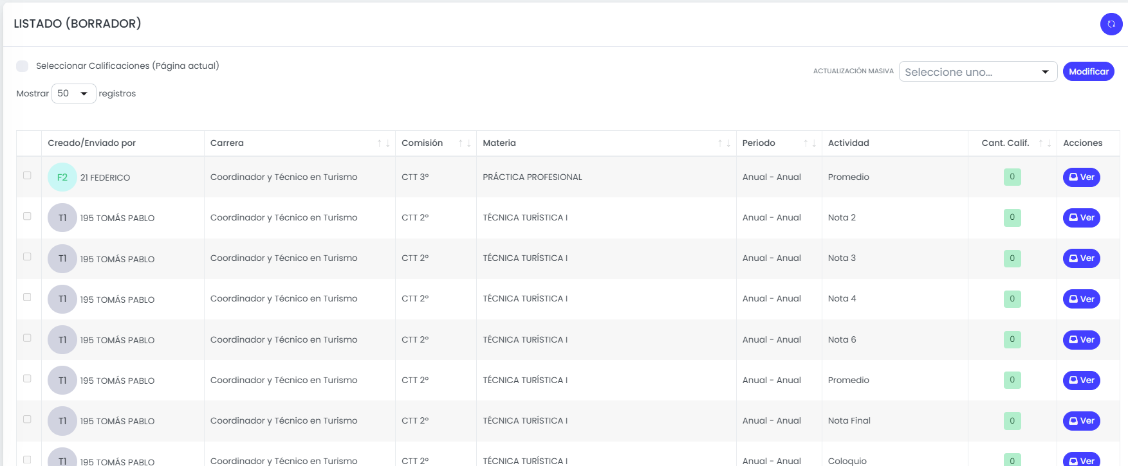The width and height of the screenshot is (1128, 466).
Task: Sort the table by Carrera column arrows
Action: [384, 143]
